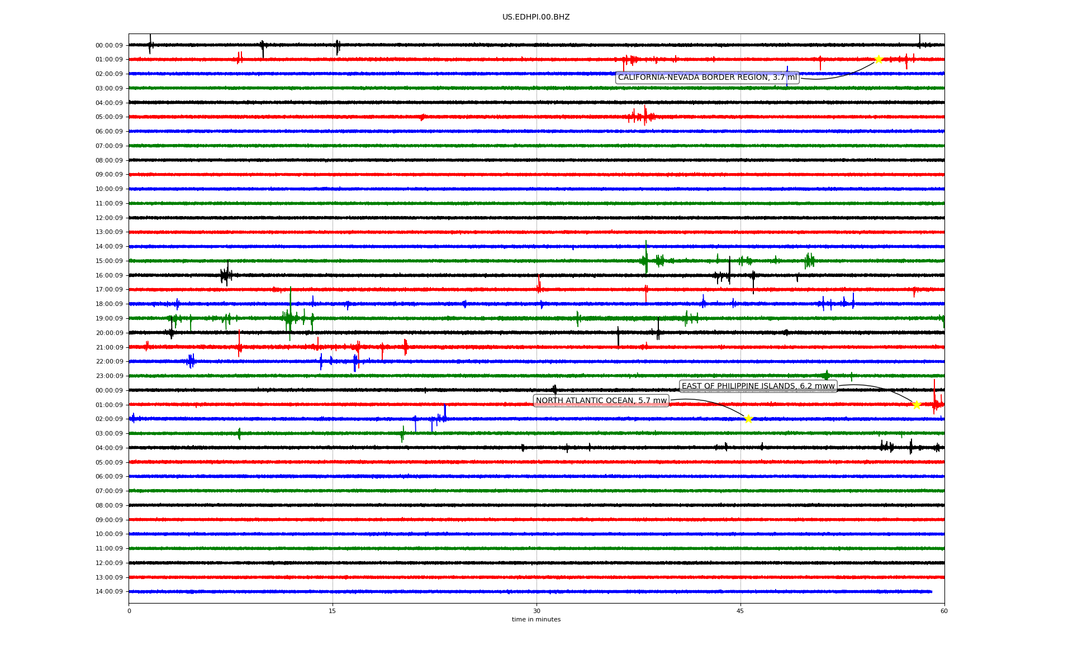Click the x-axis tick label 45
1073x670 pixels.
(740, 611)
